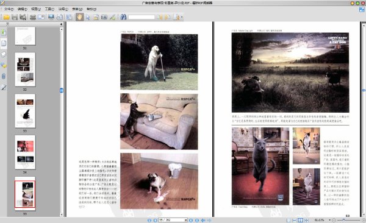Click the rotate page view icon

click(60, 17)
